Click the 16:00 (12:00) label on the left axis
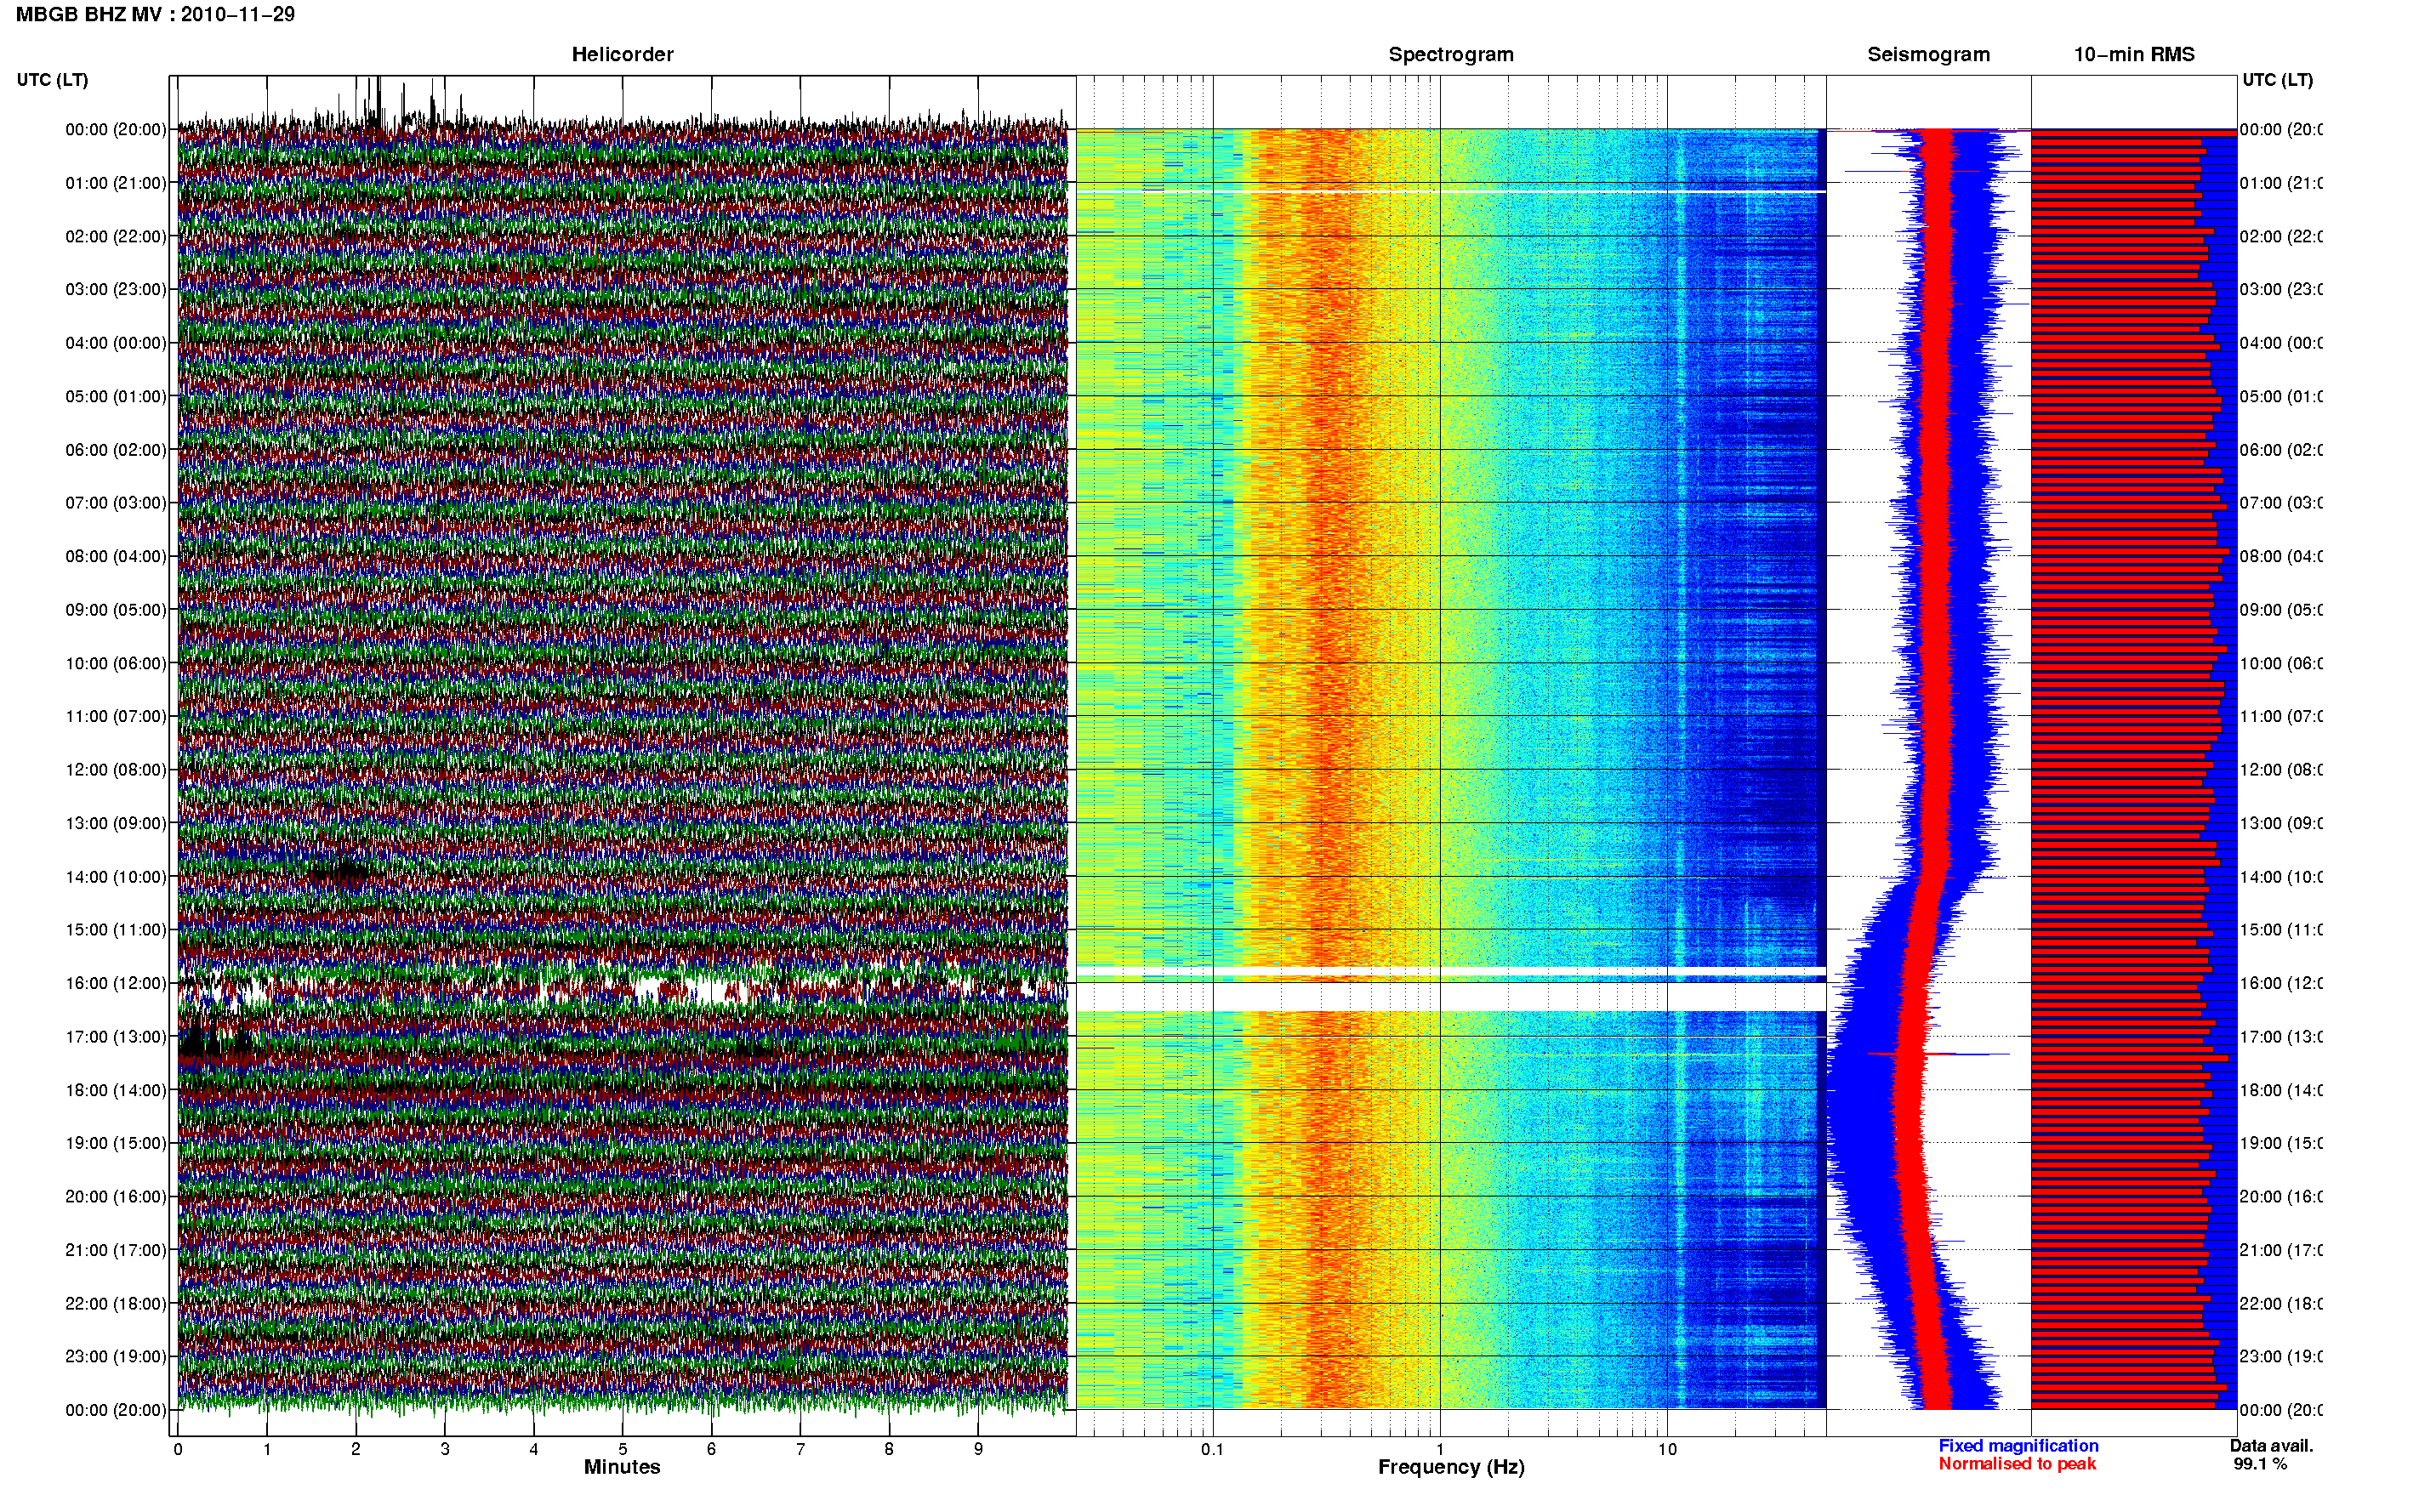The height and width of the screenshot is (1512, 2419). 116,983
